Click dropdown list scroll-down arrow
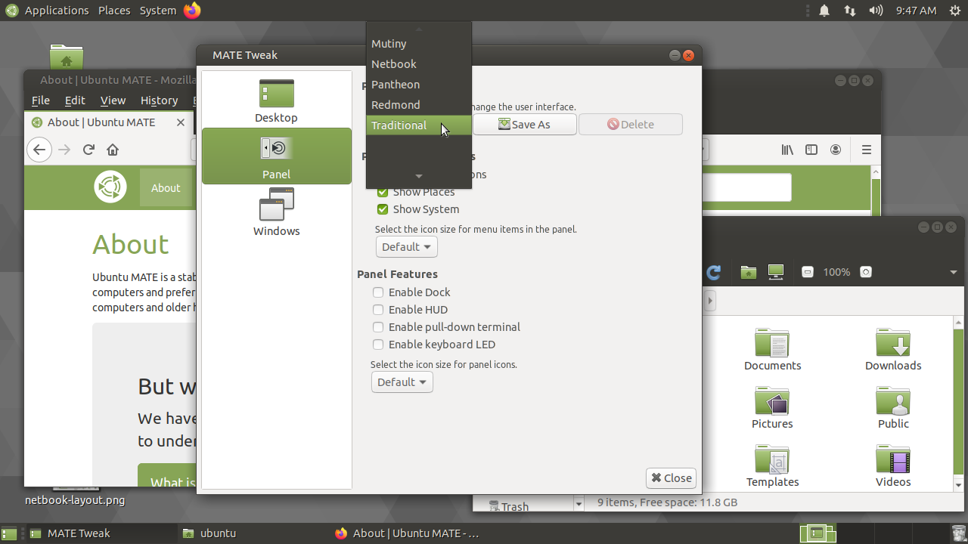Screen dimensions: 968x544 coord(419,176)
